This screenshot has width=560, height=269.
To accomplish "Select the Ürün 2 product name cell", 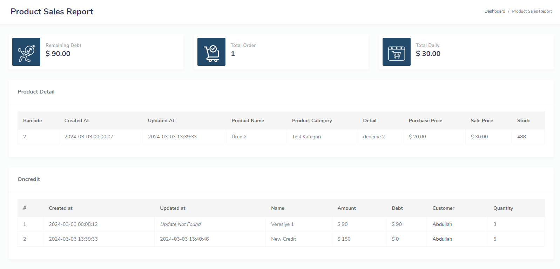I will (239, 137).
